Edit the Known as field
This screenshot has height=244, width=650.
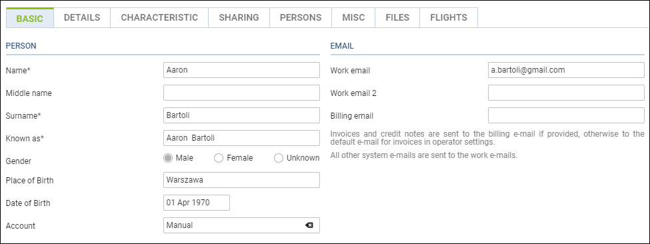pyautogui.click(x=242, y=139)
